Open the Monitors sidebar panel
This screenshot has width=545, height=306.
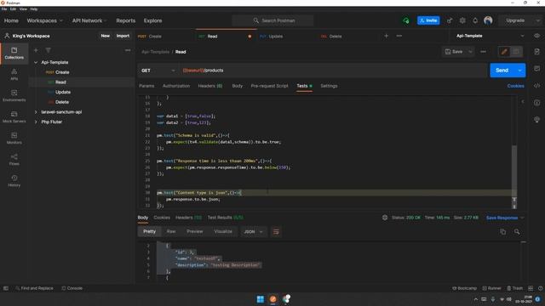tap(14, 139)
